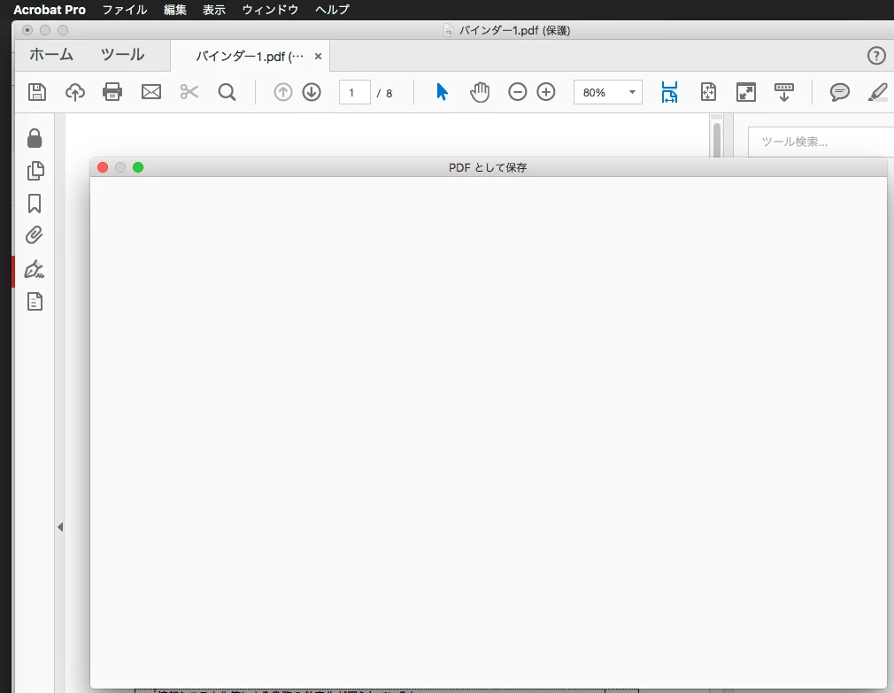Screen dimensions: 894x693
Task: Open security lock panel in sidebar
Action: click(x=35, y=138)
